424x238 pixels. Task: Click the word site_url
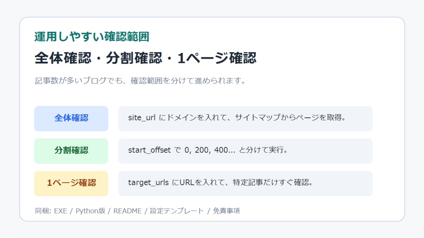pos(142,118)
